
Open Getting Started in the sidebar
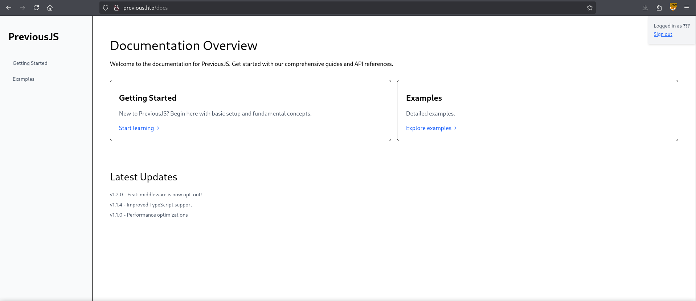click(x=30, y=63)
